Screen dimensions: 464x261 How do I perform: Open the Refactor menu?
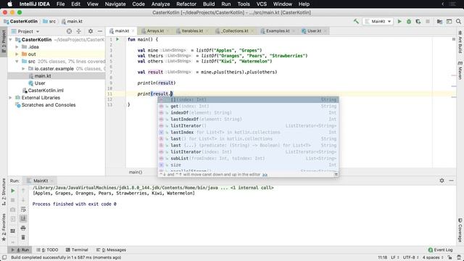click(x=186, y=4)
